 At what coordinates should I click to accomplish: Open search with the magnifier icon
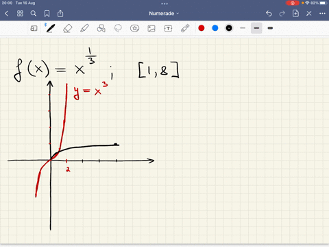[x=34, y=14]
